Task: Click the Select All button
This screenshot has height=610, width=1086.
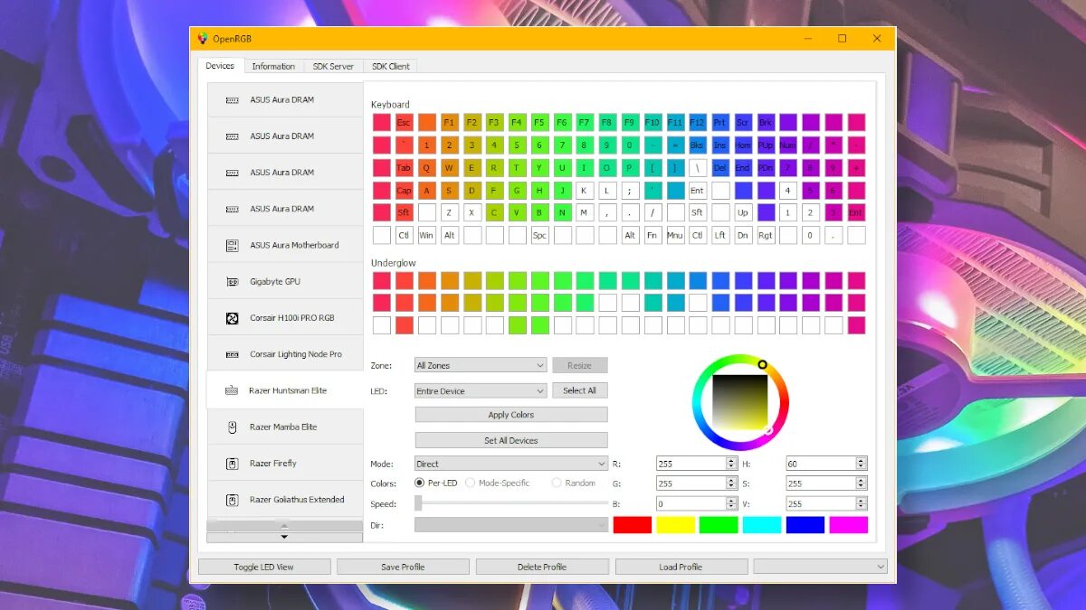Action: [580, 390]
